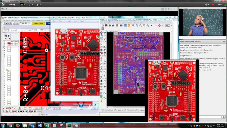Screen dimensions: 227x128
Task: Click the Adobe Connect Meeting menu
Action: (12, 4)
